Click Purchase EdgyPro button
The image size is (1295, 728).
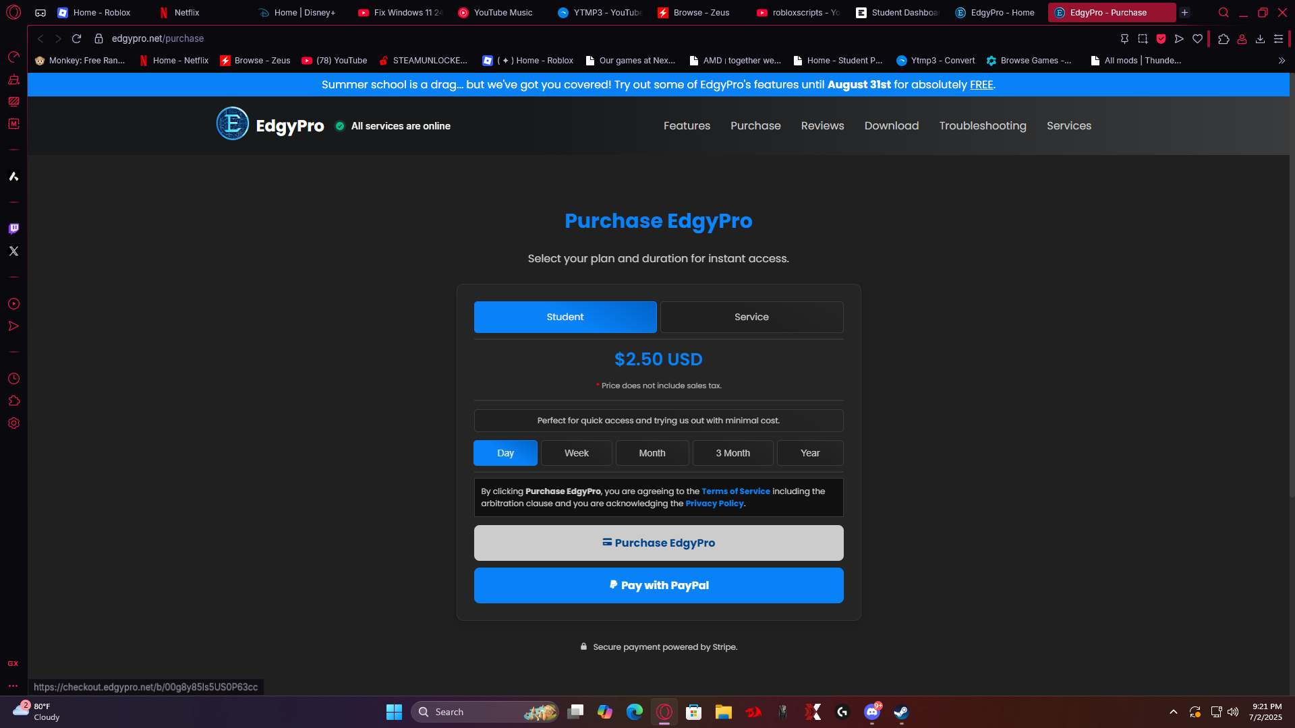[659, 543]
